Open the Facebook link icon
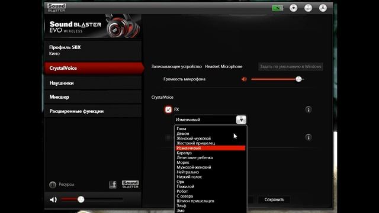The image size is (379, 213). [x=113, y=185]
